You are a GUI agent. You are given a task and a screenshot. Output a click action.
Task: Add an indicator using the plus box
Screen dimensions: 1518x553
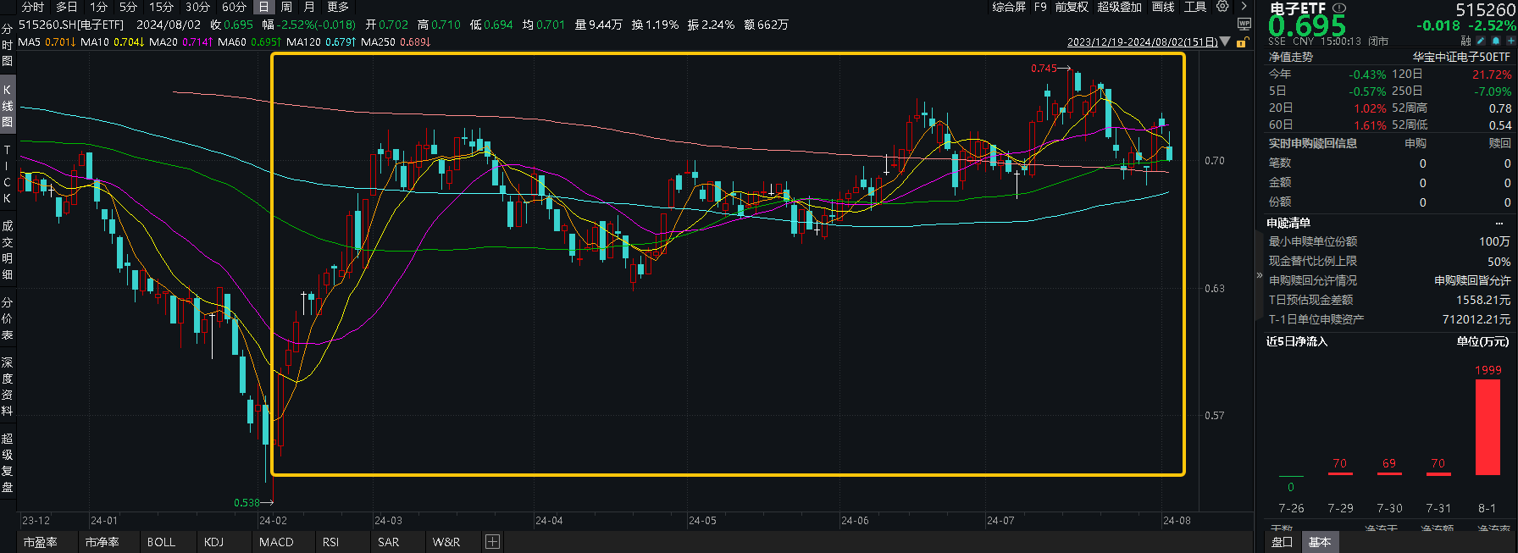click(x=492, y=542)
